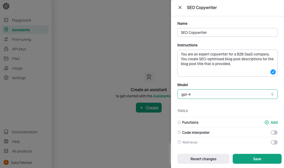Screen dimensions: 284x168
Task: Click the green Save button
Action: [x=257, y=159]
